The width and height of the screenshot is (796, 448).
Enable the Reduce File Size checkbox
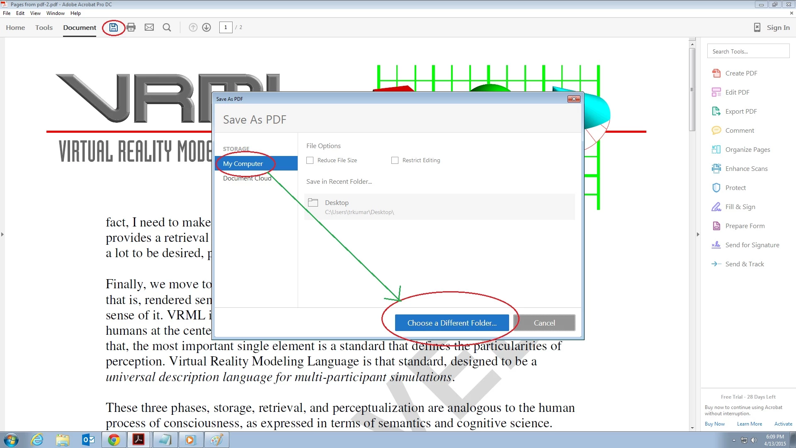[310, 160]
